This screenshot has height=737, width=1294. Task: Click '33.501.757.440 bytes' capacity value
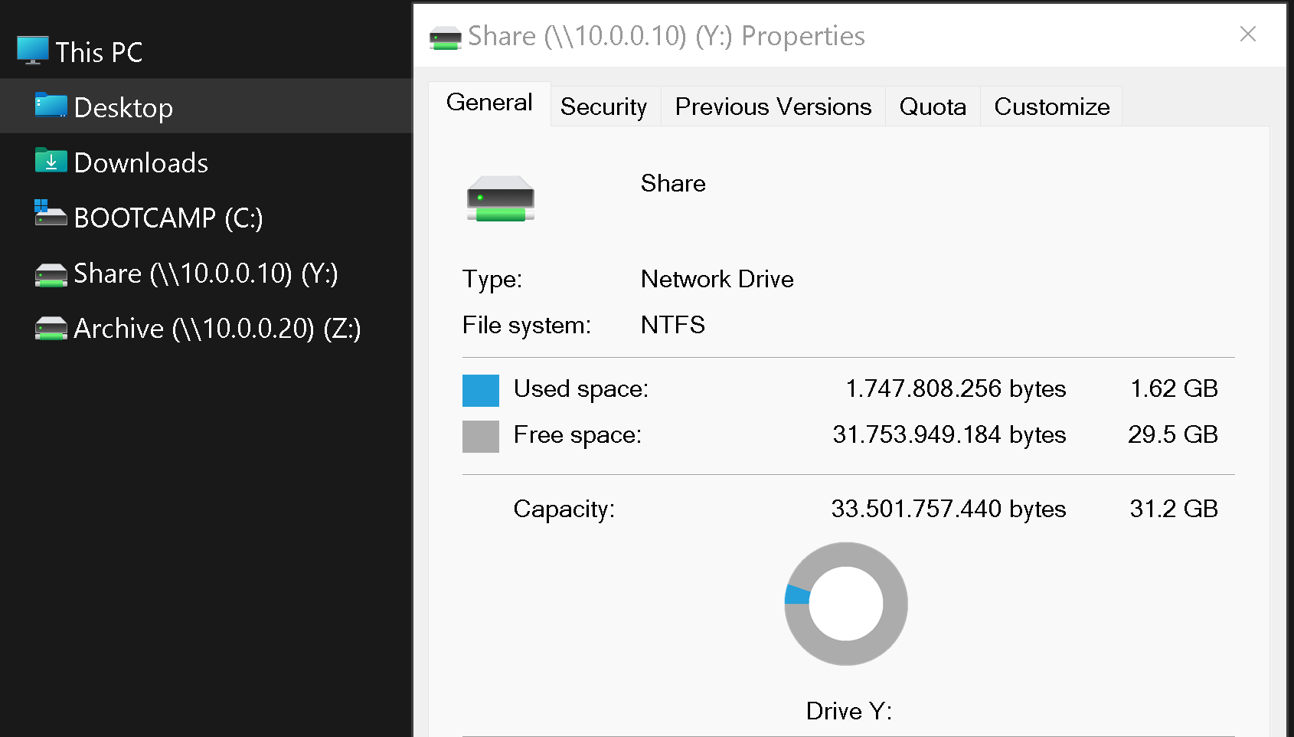949,509
